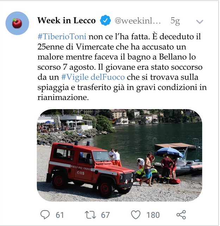Open share options icon
The image size is (220, 226).
(181, 215)
